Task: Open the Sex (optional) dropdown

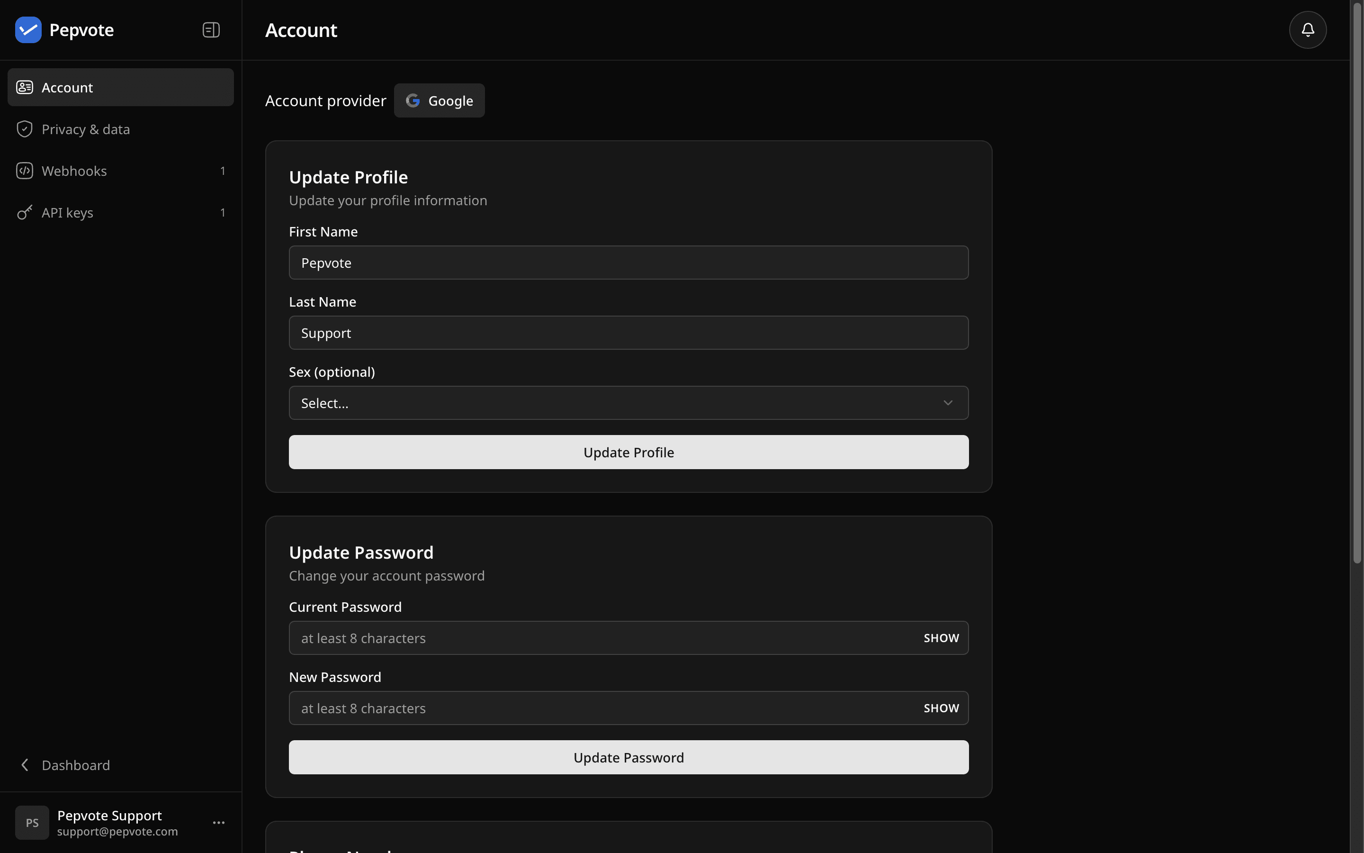Action: tap(628, 403)
